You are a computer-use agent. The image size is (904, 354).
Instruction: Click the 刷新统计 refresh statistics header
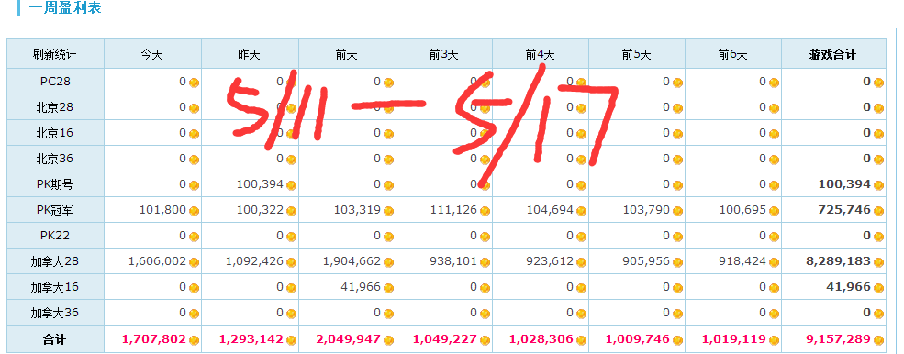tap(54, 55)
